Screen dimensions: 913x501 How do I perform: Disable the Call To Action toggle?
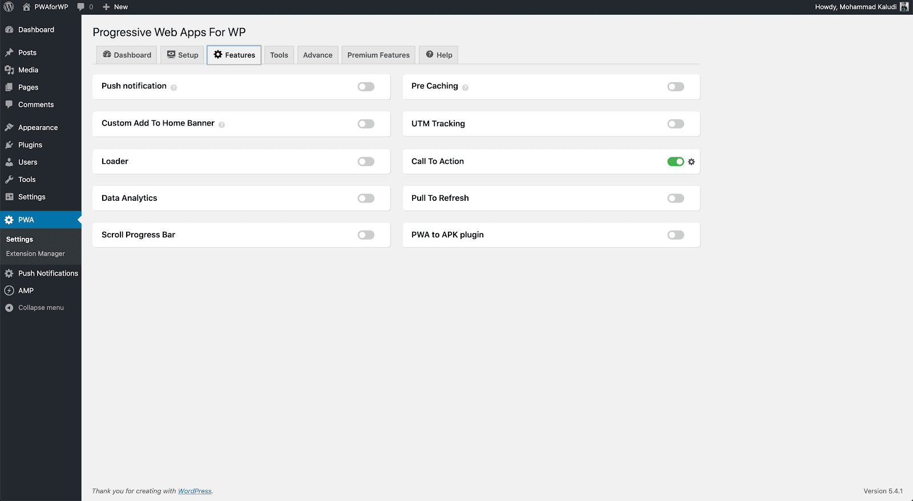pyautogui.click(x=676, y=161)
